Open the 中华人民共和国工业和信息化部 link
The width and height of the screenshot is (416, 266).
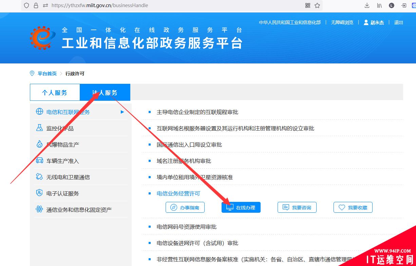(x=290, y=22)
